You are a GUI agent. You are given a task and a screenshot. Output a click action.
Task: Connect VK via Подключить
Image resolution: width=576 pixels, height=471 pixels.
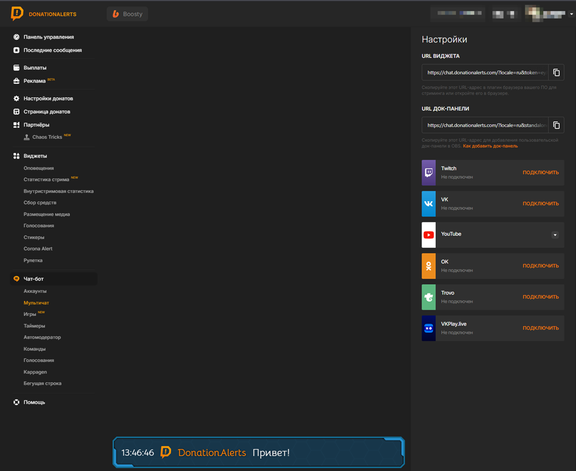541,204
